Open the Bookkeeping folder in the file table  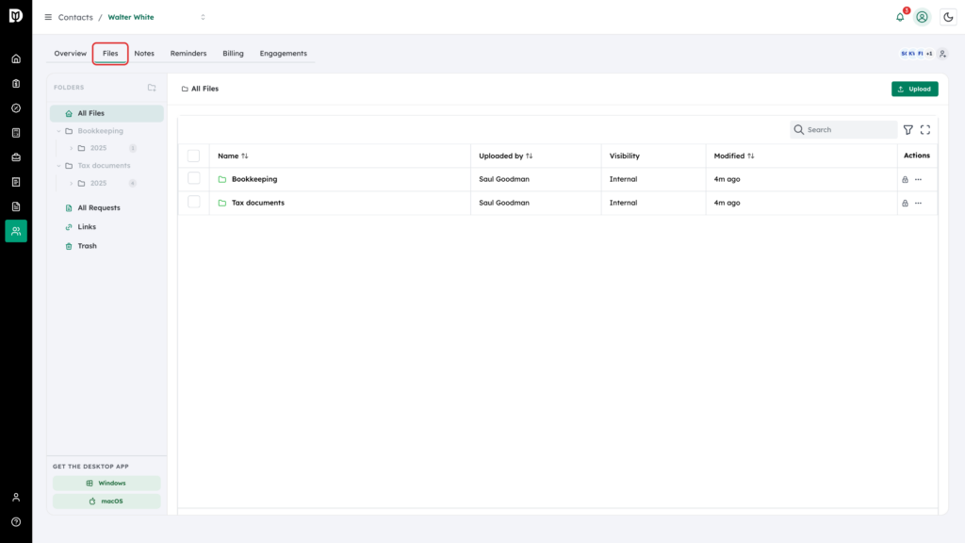(x=254, y=179)
